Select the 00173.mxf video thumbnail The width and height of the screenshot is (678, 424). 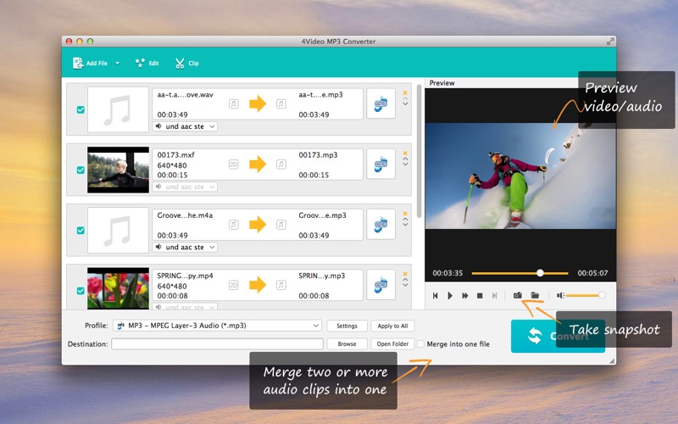[118, 170]
